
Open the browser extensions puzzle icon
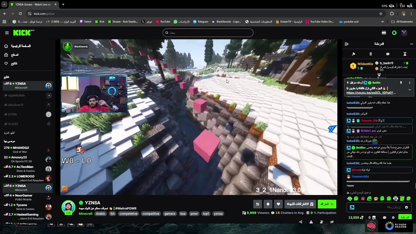tap(392, 14)
